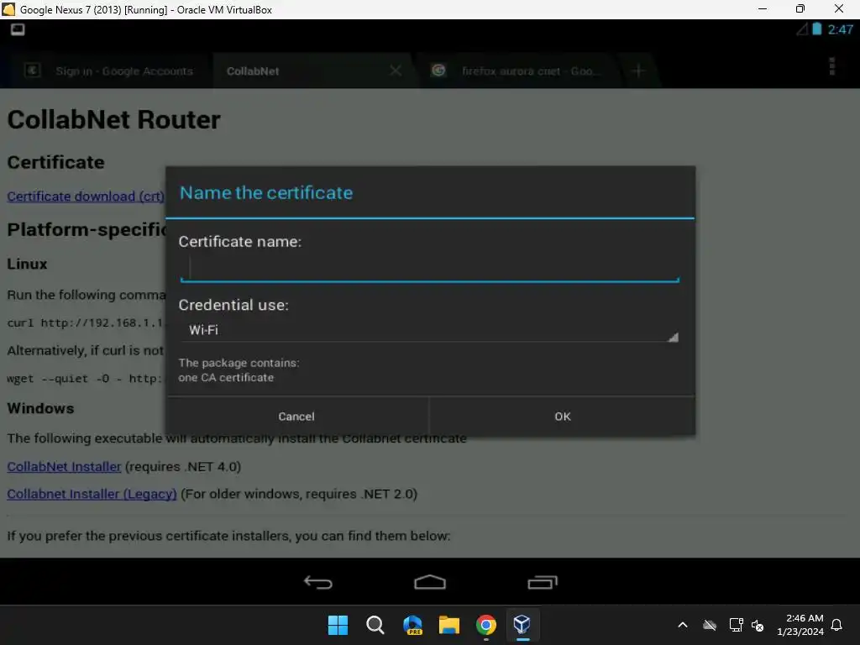Click the muted volume tray icon

coord(758,625)
